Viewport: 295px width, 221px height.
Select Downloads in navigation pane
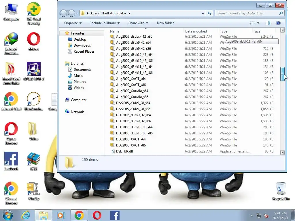82,45
